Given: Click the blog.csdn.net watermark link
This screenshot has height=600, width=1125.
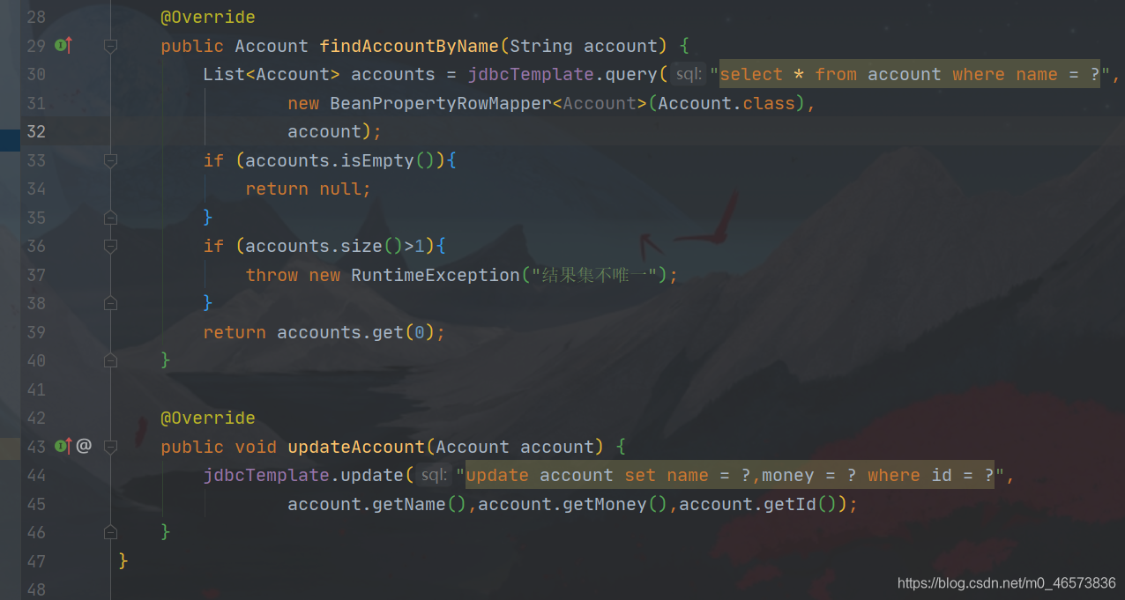Looking at the screenshot, I should pyautogui.click(x=1007, y=583).
